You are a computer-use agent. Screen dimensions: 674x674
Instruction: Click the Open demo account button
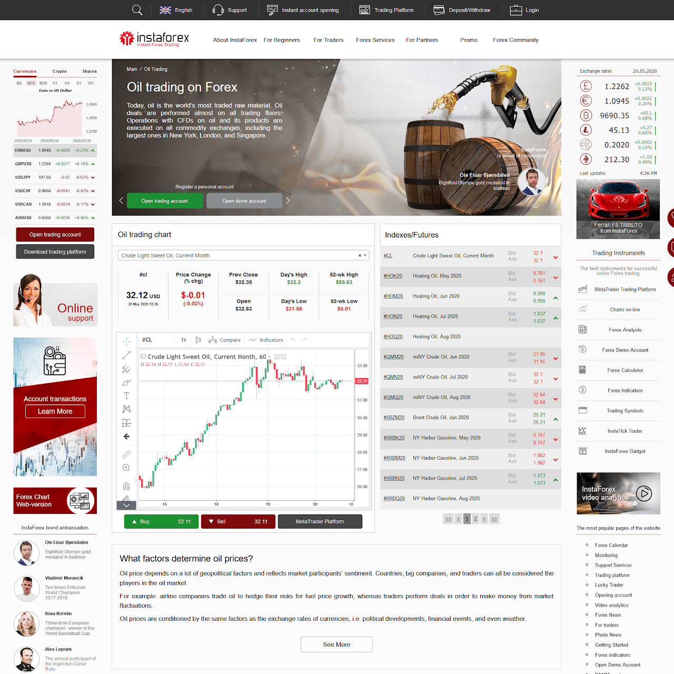click(x=244, y=201)
